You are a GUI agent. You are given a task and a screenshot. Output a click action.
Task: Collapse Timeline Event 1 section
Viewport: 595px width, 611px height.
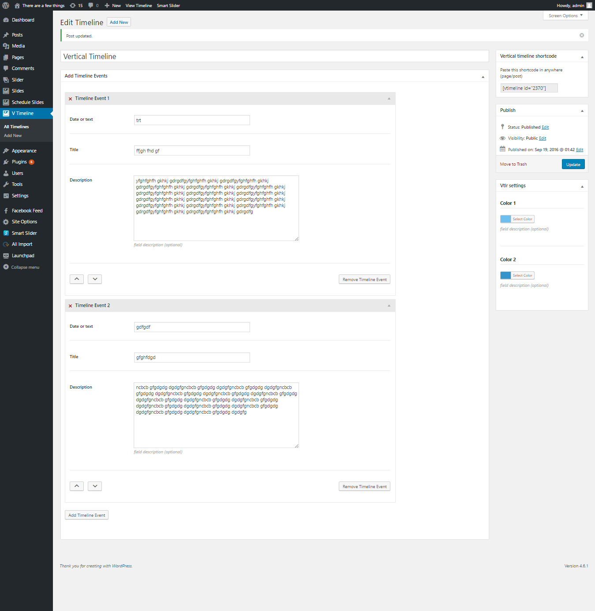tap(389, 99)
